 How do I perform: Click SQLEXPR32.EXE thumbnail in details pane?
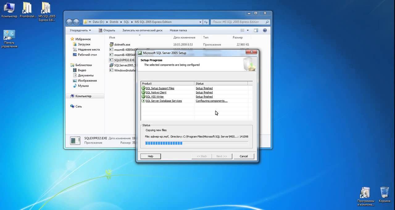(75, 141)
